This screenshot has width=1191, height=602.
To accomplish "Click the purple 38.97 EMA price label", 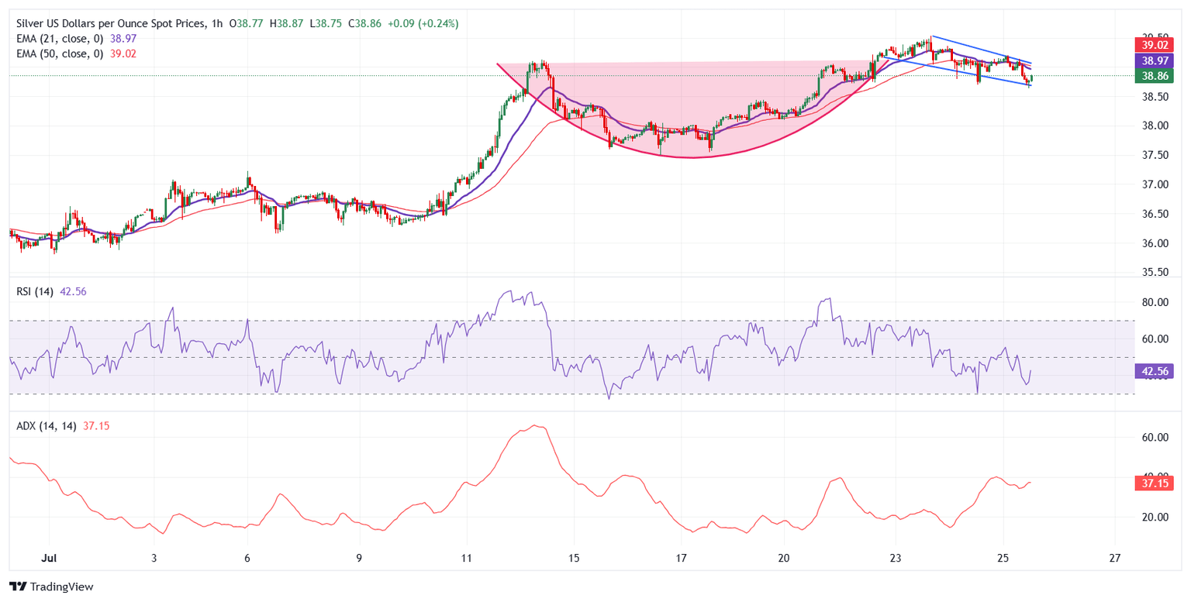I will point(1155,60).
